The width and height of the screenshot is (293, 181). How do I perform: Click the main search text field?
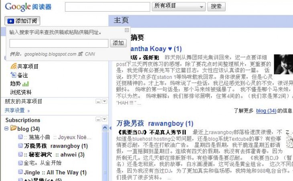click(x=108, y=7)
